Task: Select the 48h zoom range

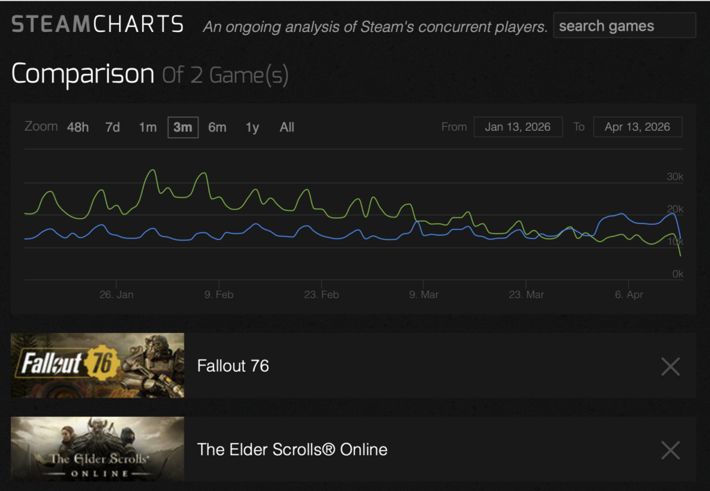Action: click(x=78, y=127)
